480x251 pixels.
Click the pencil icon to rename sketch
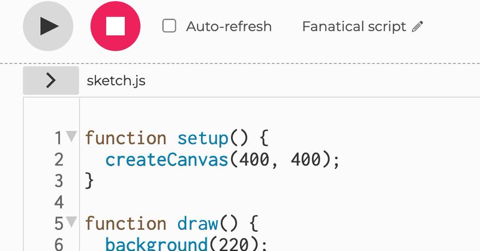pyautogui.click(x=417, y=26)
